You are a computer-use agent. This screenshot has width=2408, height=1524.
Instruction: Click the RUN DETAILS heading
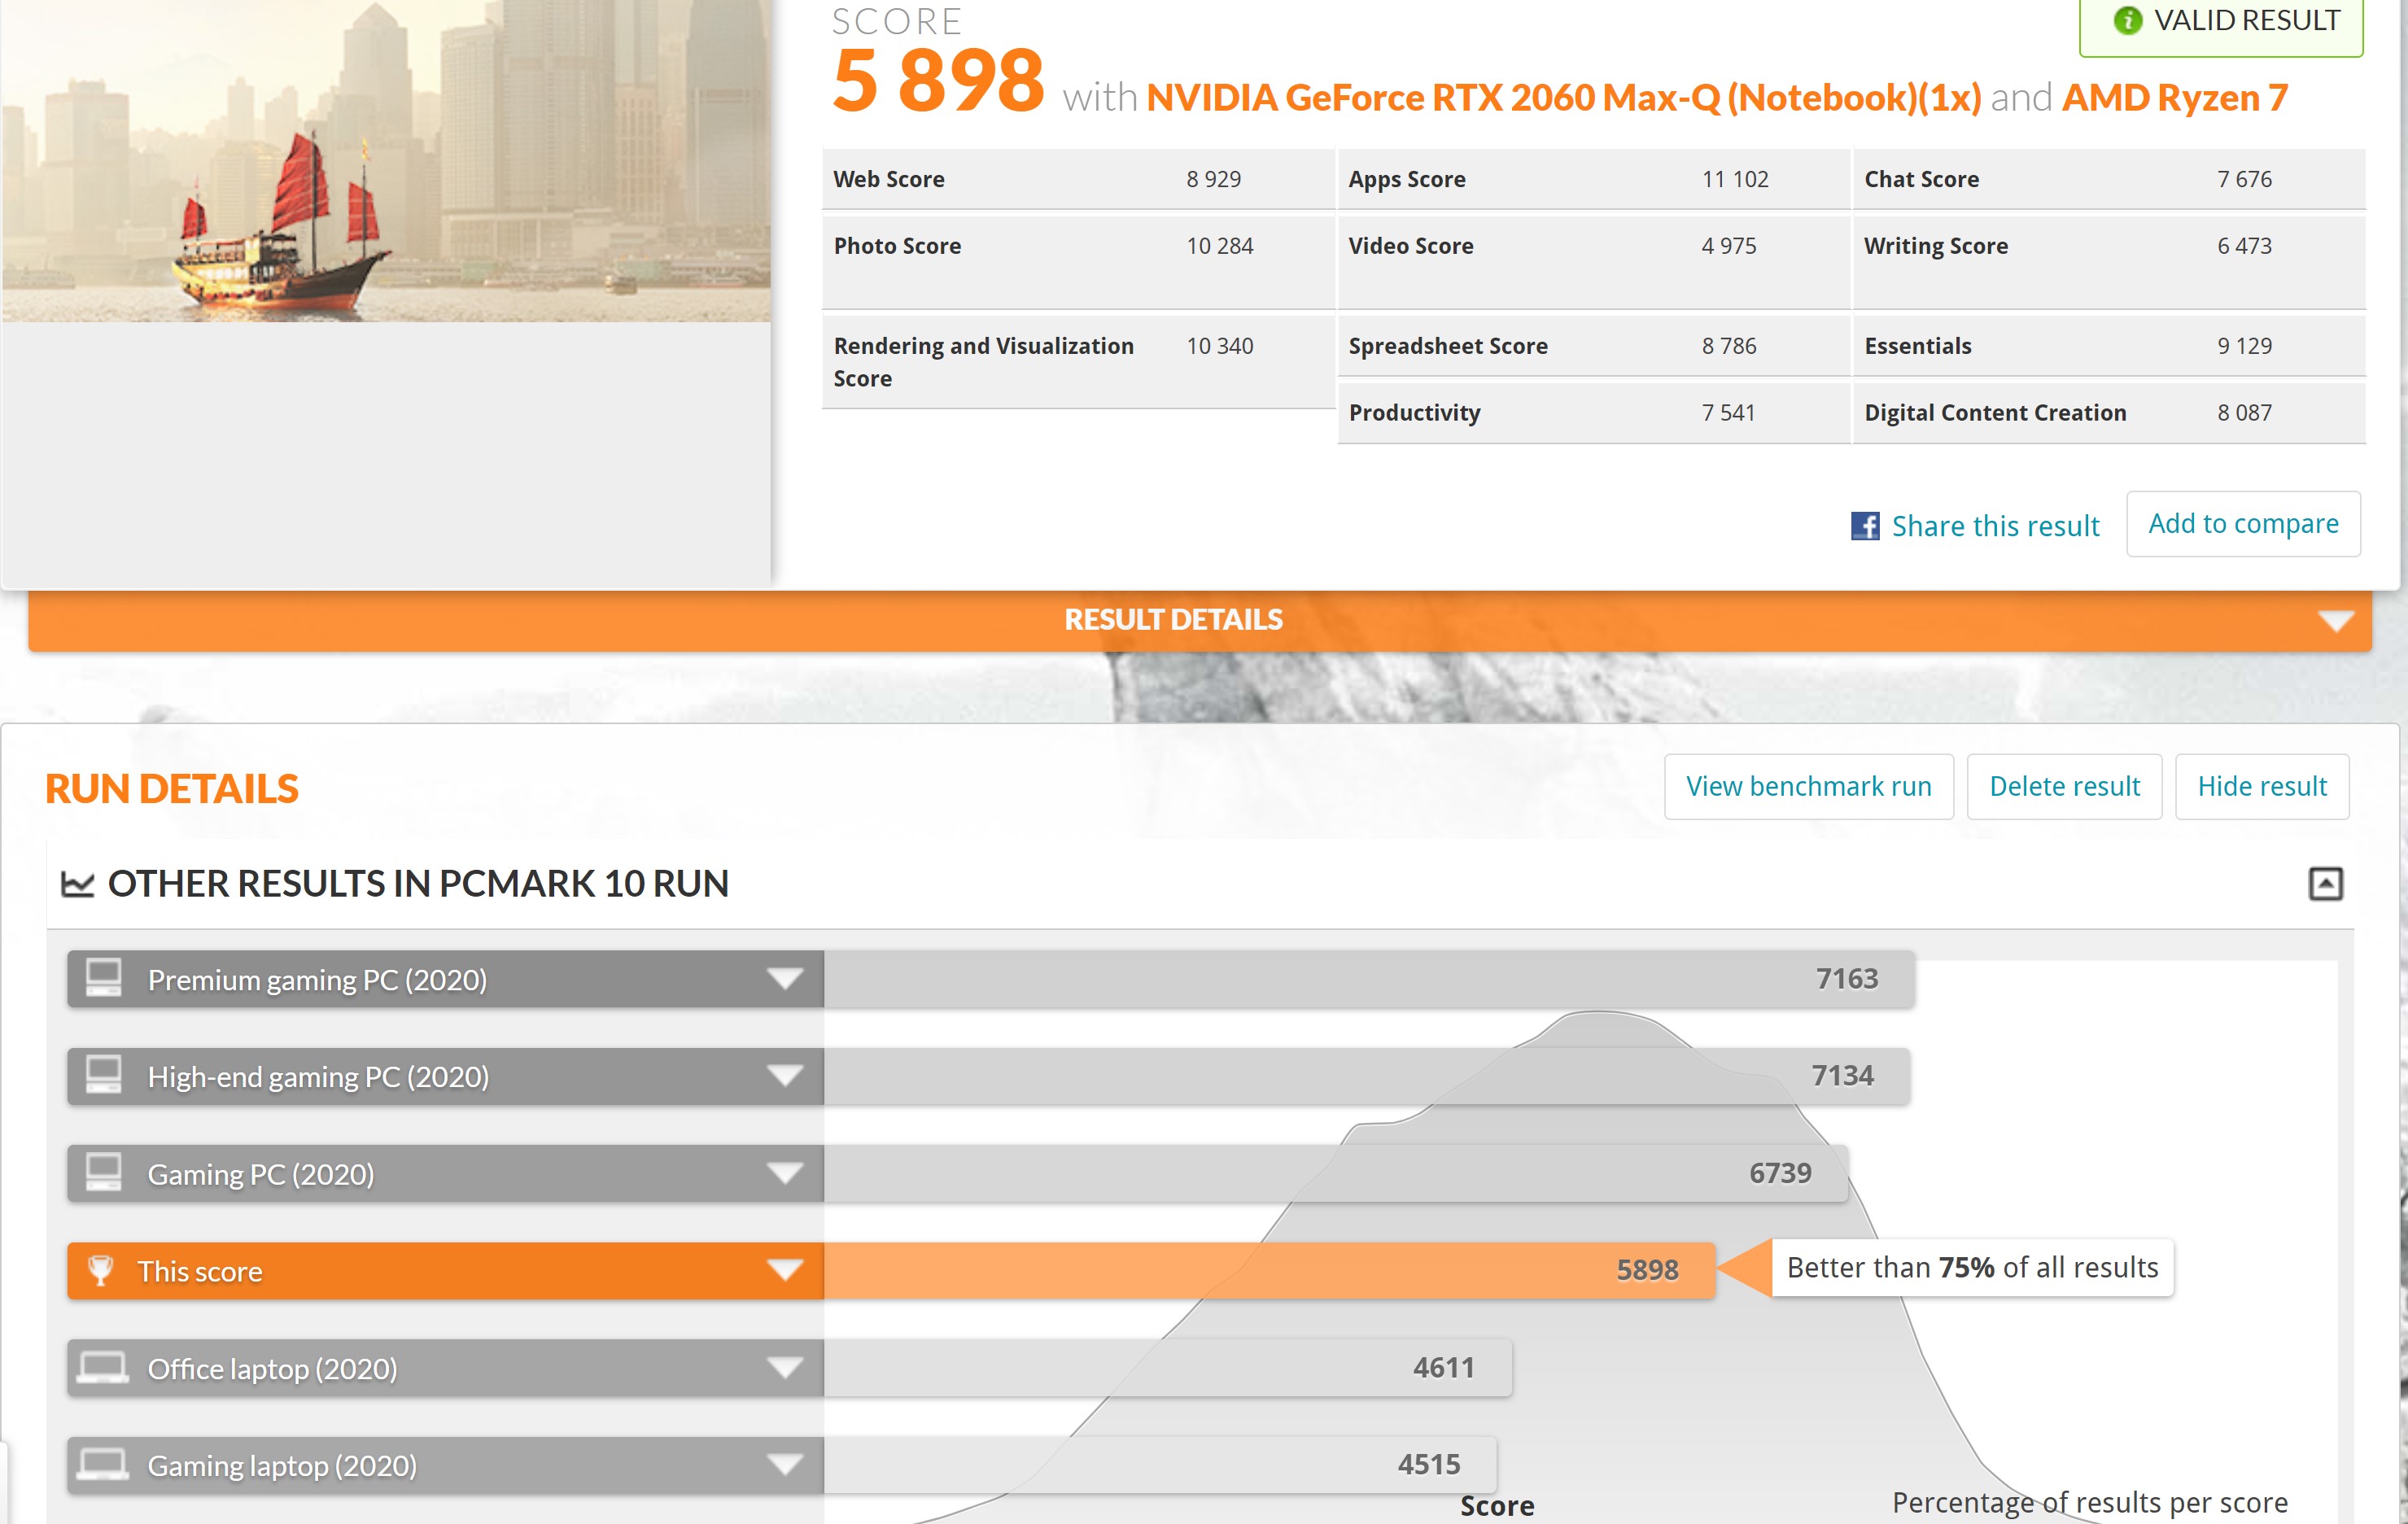pos(172,789)
